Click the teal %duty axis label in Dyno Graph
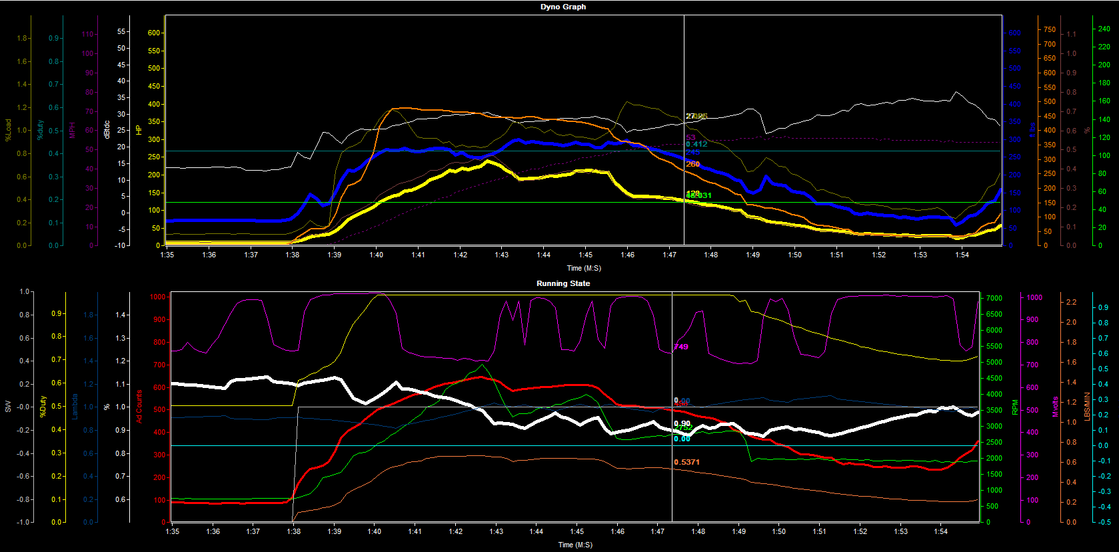1119x552 pixels. click(40, 130)
